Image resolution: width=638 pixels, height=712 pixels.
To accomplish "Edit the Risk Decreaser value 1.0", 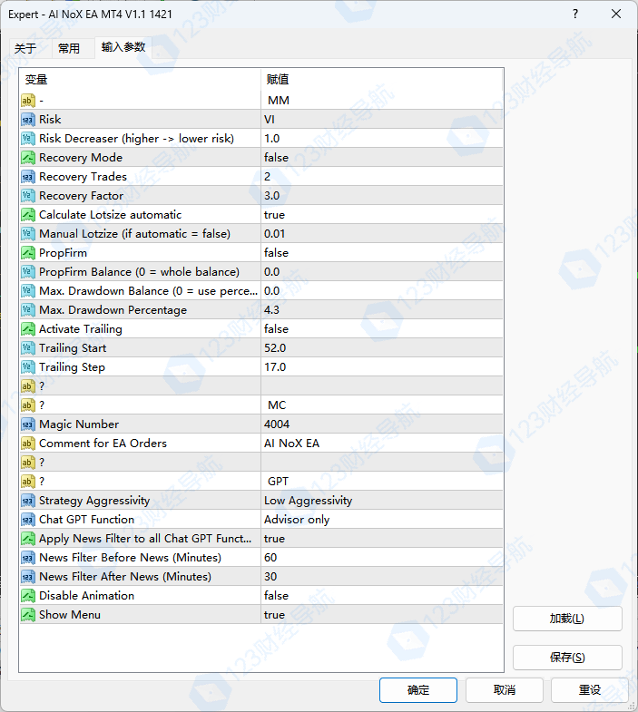I will [x=382, y=139].
